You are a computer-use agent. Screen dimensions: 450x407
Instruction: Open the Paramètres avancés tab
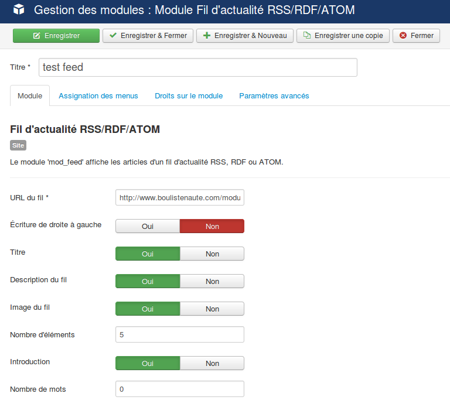[x=274, y=95]
